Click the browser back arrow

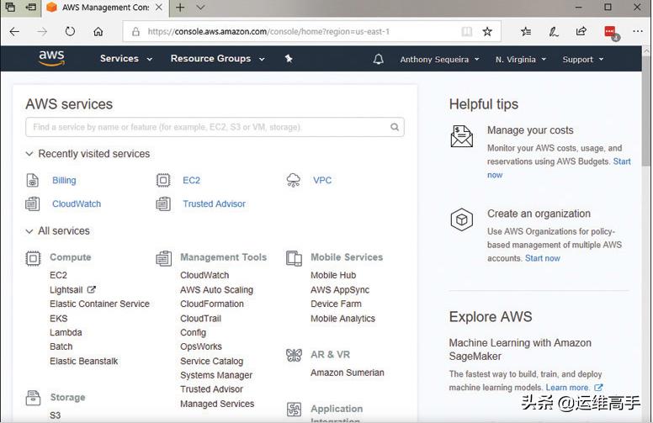14,32
